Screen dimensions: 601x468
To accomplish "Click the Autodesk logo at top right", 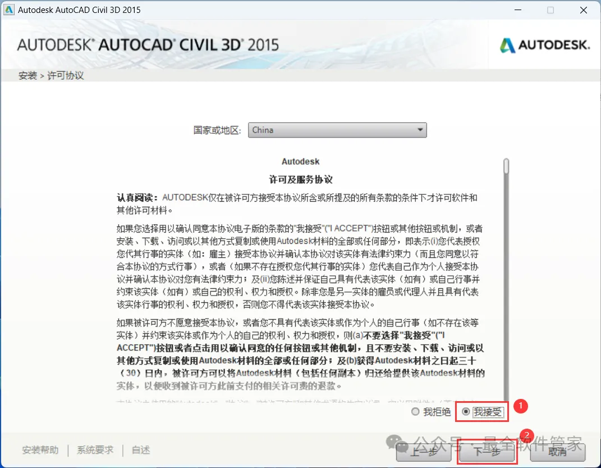I will coord(545,46).
